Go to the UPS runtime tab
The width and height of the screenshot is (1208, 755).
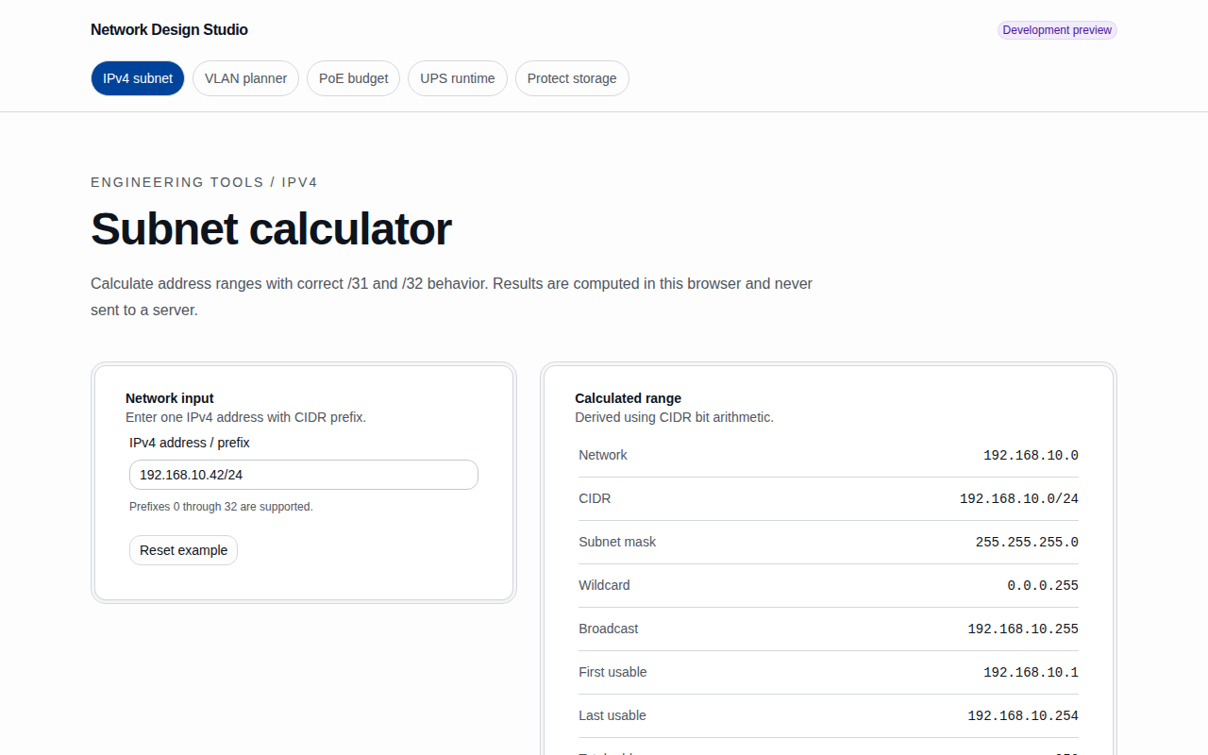458,78
